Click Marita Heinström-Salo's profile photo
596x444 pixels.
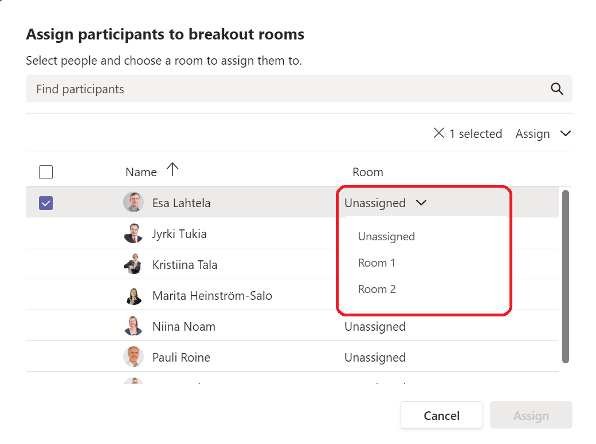(134, 296)
